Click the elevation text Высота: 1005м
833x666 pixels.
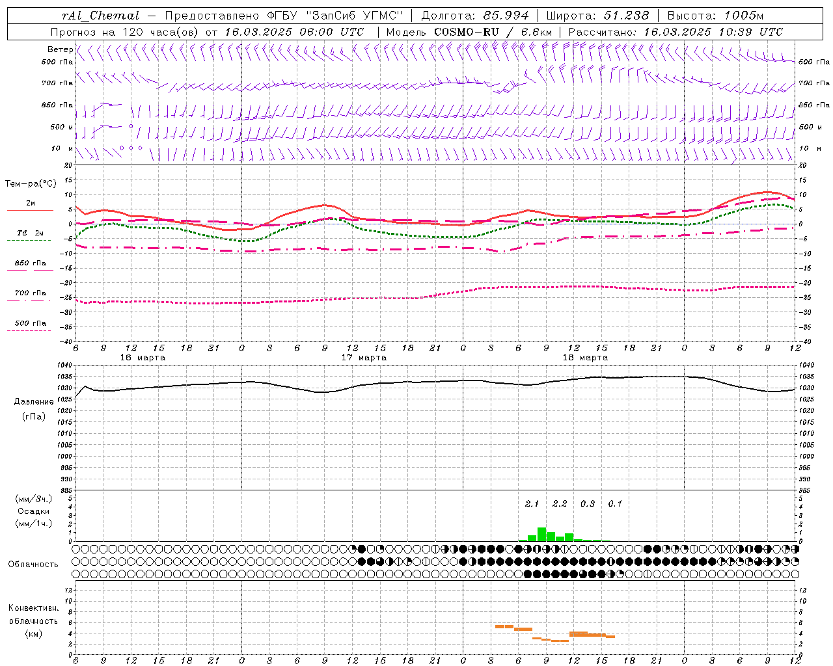point(715,16)
